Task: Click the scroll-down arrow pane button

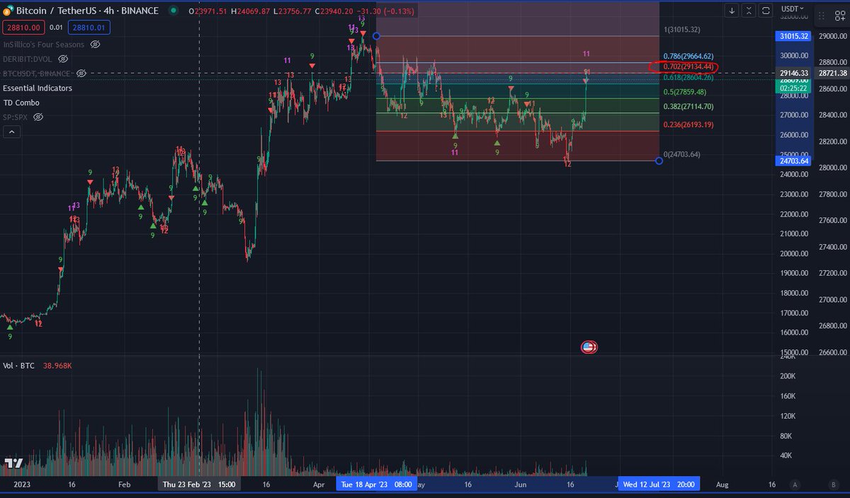Action: 732,10
